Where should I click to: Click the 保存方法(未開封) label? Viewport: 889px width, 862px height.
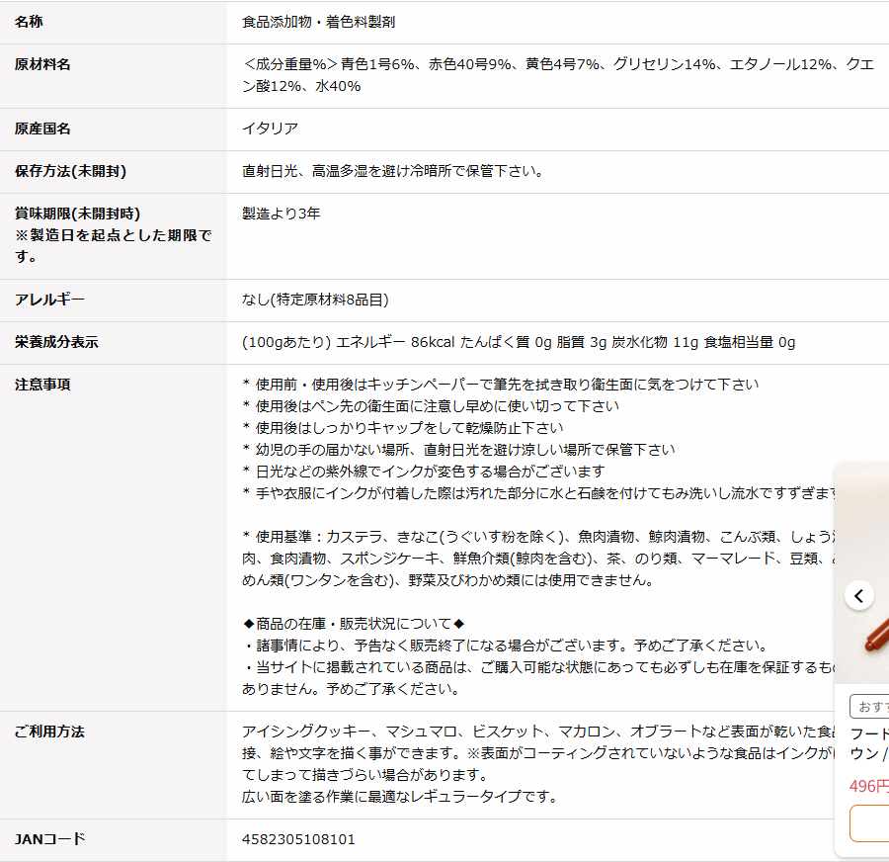pos(71,171)
